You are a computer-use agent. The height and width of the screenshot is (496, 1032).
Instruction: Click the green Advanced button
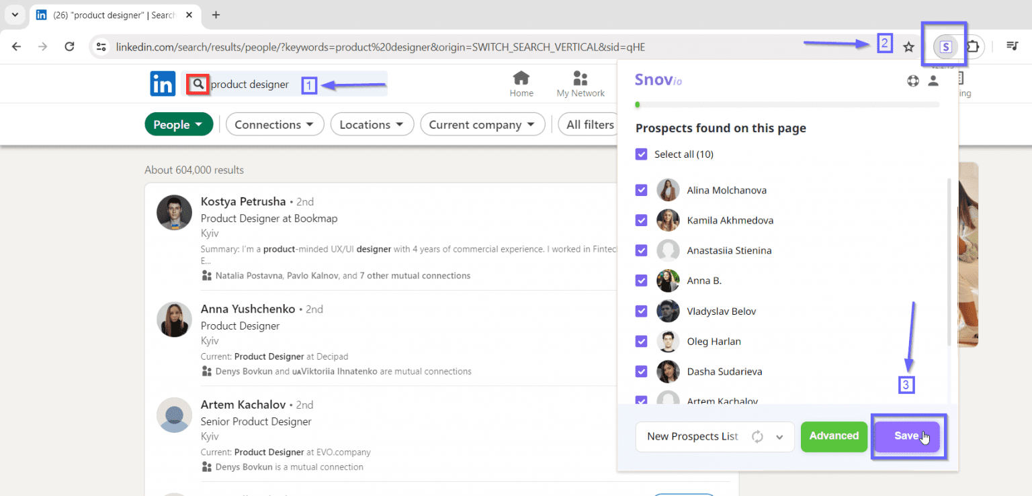pyautogui.click(x=834, y=436)
